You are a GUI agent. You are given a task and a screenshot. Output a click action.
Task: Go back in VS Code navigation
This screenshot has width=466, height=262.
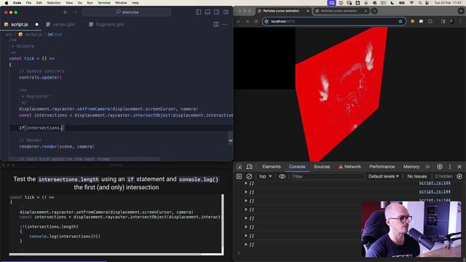(x=66, y=12)
